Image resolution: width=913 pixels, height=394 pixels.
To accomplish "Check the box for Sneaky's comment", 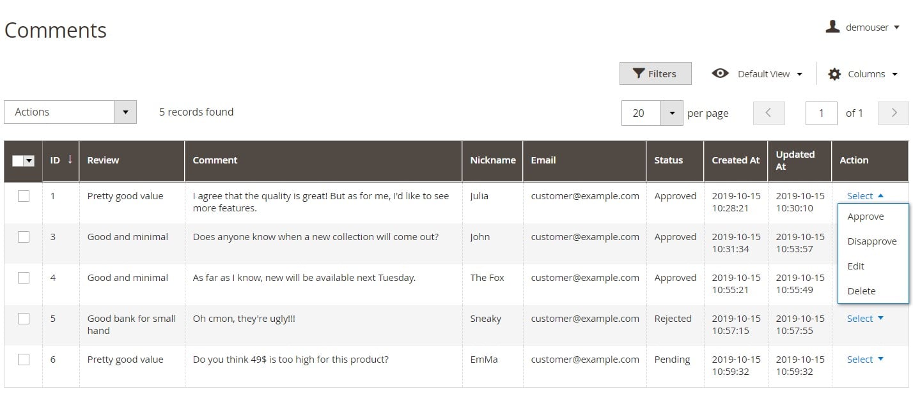I will click(x=24, y=319).
